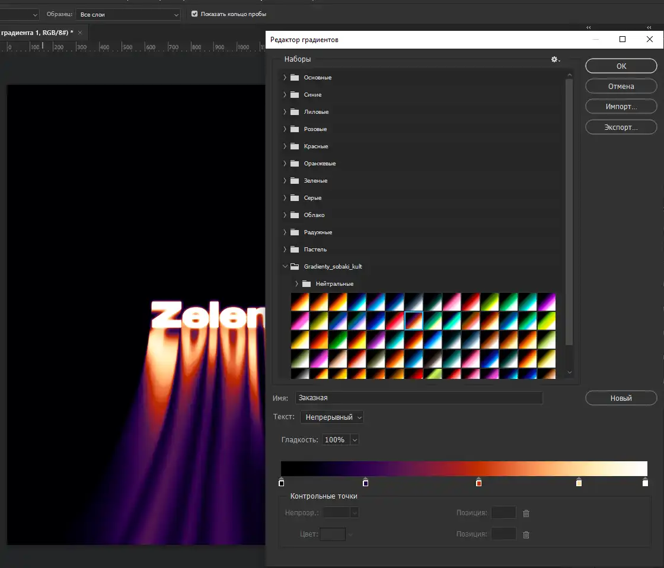The image size is (664, 568).
Task: Close the document tab via its x icon
Action: click(80, 32)
